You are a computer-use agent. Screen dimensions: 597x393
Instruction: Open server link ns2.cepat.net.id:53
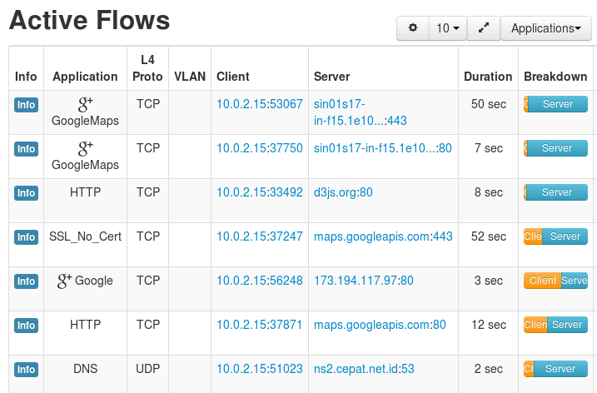pos(364,369)
